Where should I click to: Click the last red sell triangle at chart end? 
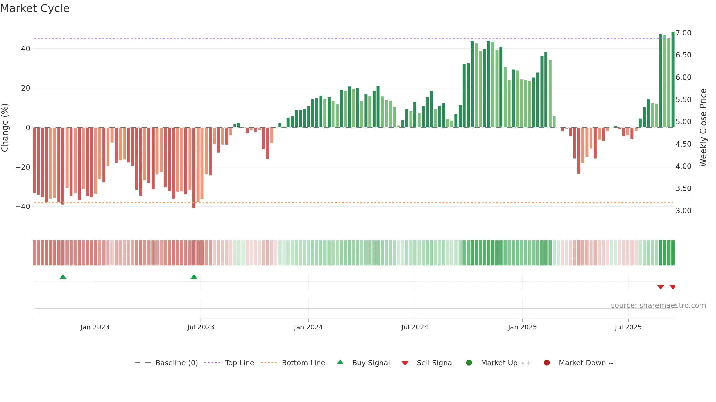pyautogui.click(x=672, y=287)
